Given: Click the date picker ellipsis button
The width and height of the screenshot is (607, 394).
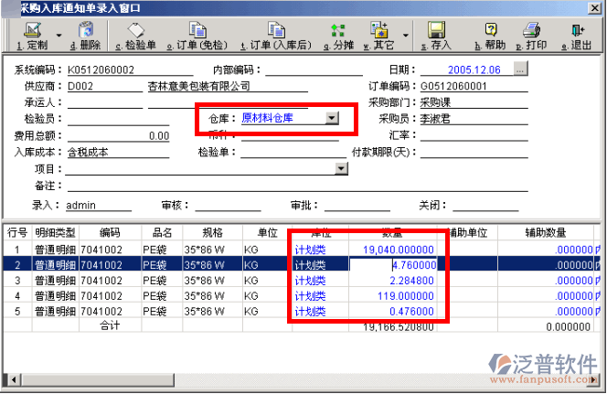Looking at the screenshot, I should coord(520,69).
